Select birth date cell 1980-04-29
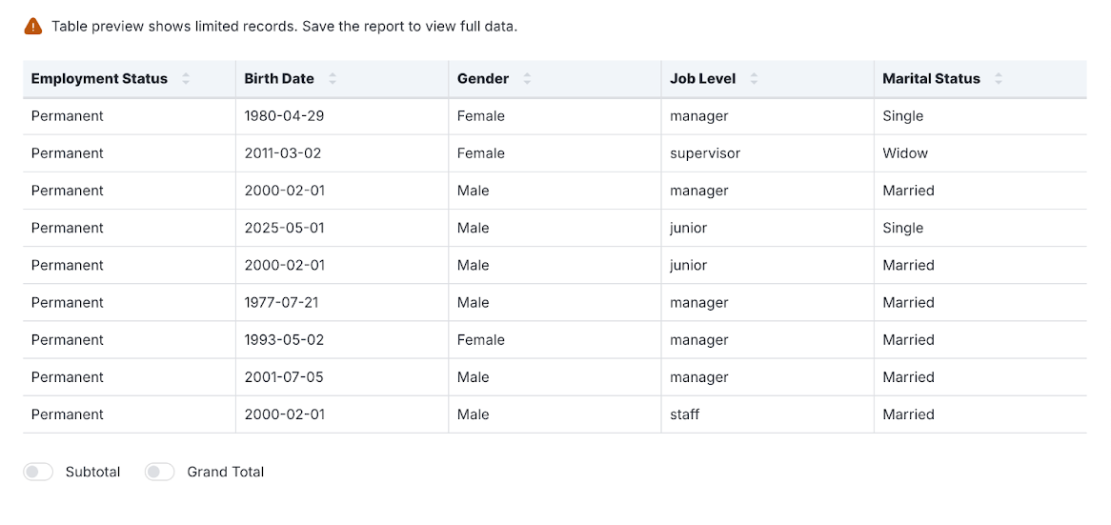 284,116
